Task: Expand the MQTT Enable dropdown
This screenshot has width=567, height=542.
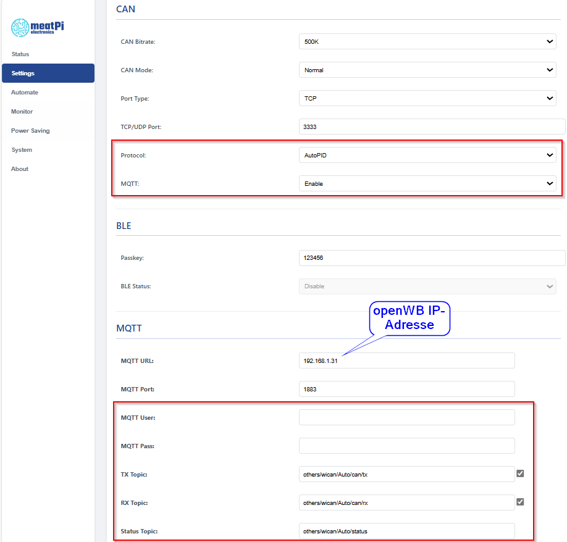Action: 427,184
